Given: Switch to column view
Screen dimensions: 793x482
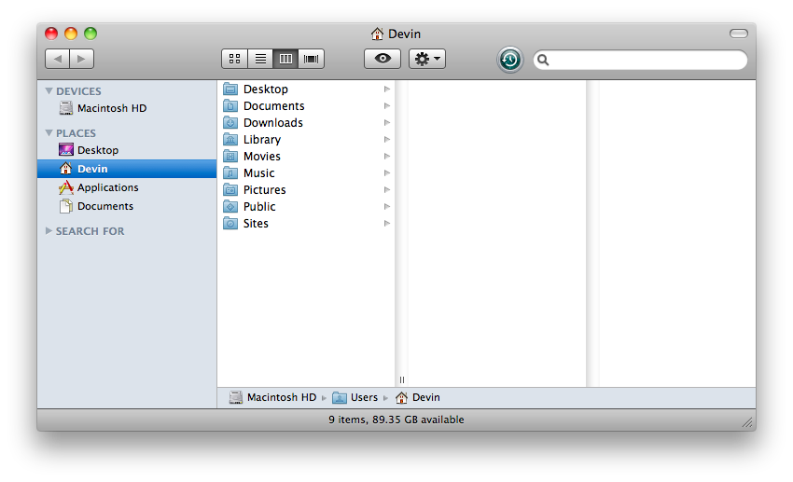Looking at the screenshot, I should click(x=285, y=59).
